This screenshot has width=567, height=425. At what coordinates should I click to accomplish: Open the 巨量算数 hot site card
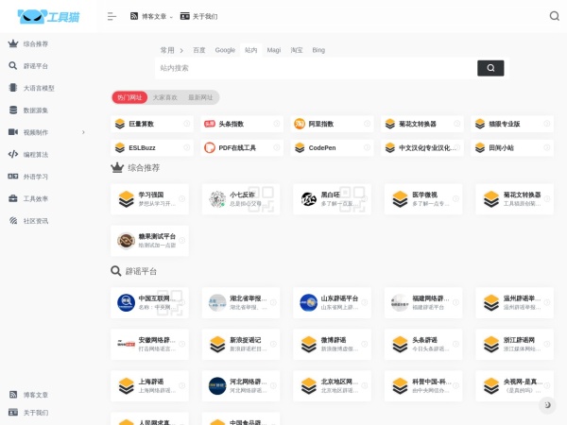[152, 124]
